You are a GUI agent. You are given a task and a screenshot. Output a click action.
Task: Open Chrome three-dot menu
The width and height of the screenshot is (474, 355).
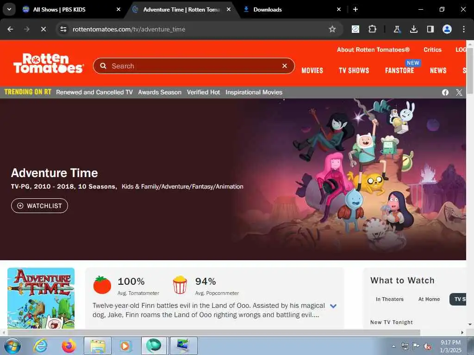[464, 29]
